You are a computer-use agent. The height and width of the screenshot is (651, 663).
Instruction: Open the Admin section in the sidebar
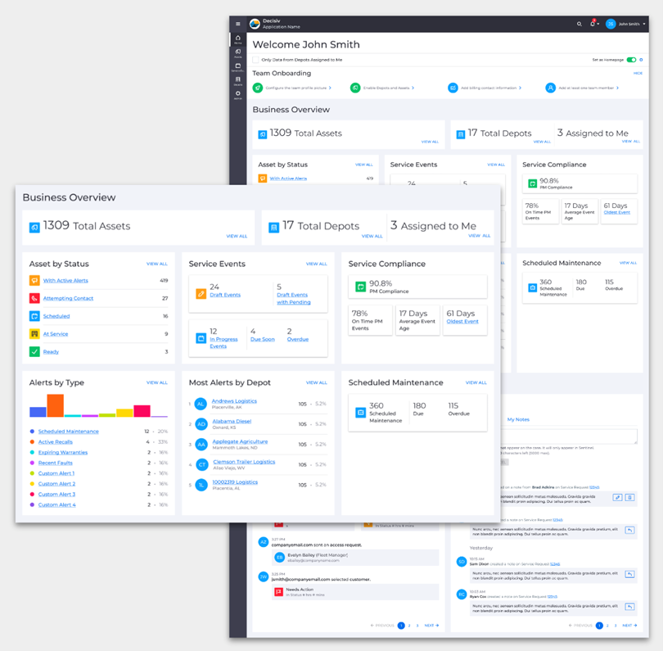238,93
